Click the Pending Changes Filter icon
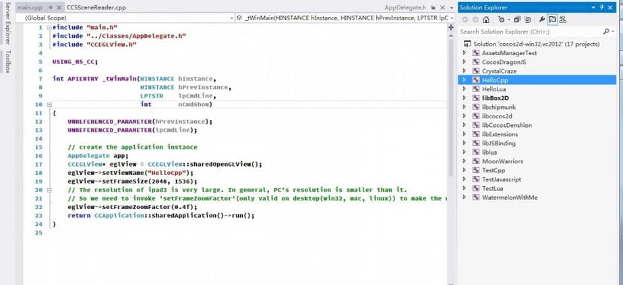Image resolution: width=623 pixels, height=285 pixels. [502, 19]
